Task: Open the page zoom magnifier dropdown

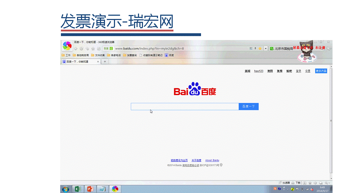Action: pyautogui.click(x=327, y=183)
